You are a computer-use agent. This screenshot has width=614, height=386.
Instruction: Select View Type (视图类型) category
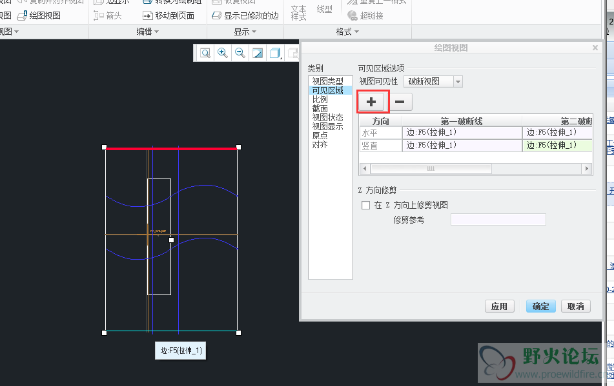327,81
